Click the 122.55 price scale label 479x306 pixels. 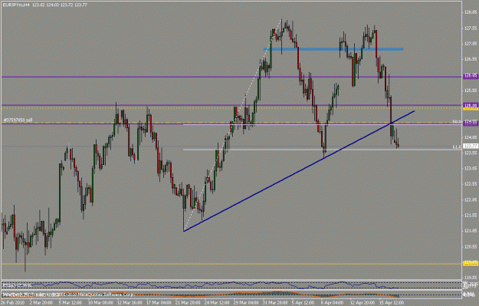pyautogui.click(x=471, y=184)
